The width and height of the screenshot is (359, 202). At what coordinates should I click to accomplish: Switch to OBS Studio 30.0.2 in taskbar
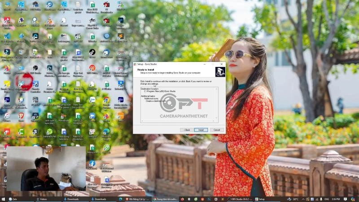pos(240,199)
